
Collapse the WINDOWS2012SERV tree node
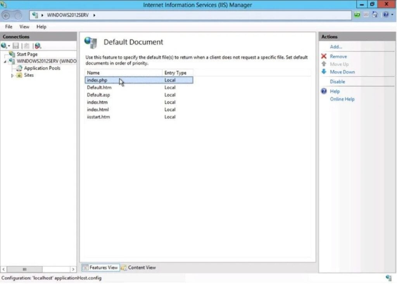5,62
